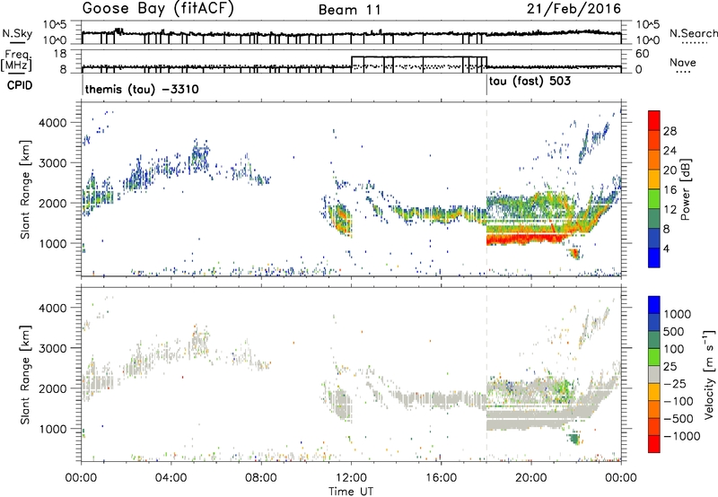Click the '60' tick on Nave axis

[643, 54]
